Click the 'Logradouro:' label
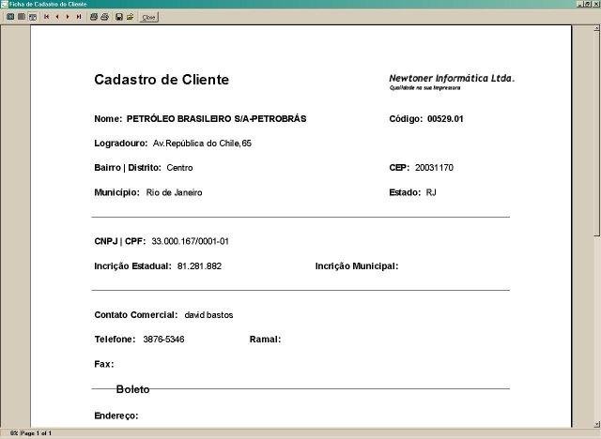This screenshot has width=601, height=439. point(121,144)
